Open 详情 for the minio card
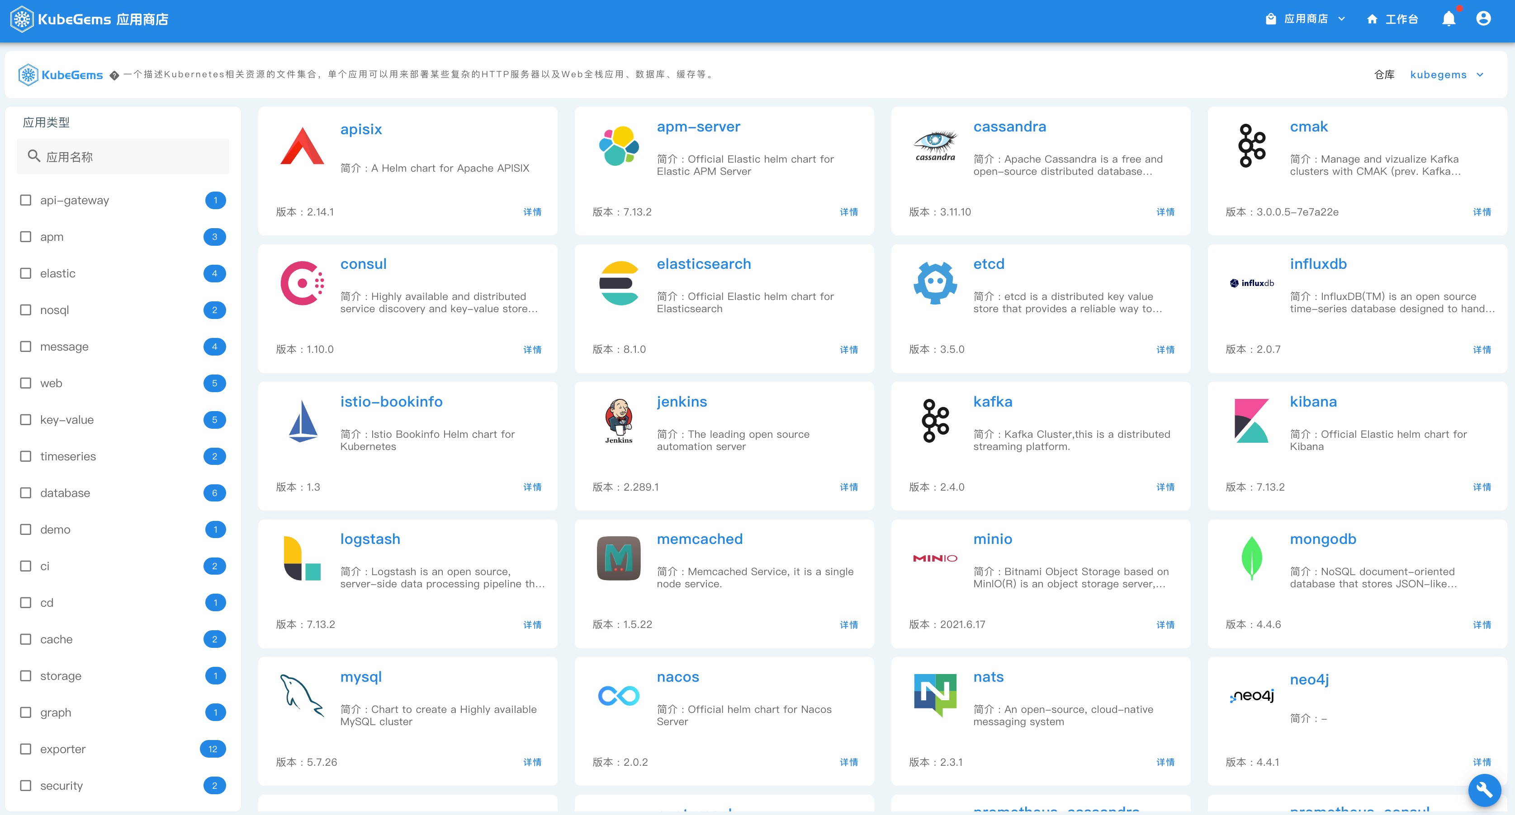Screen dimensions: 1515x815 point(1165,625)
